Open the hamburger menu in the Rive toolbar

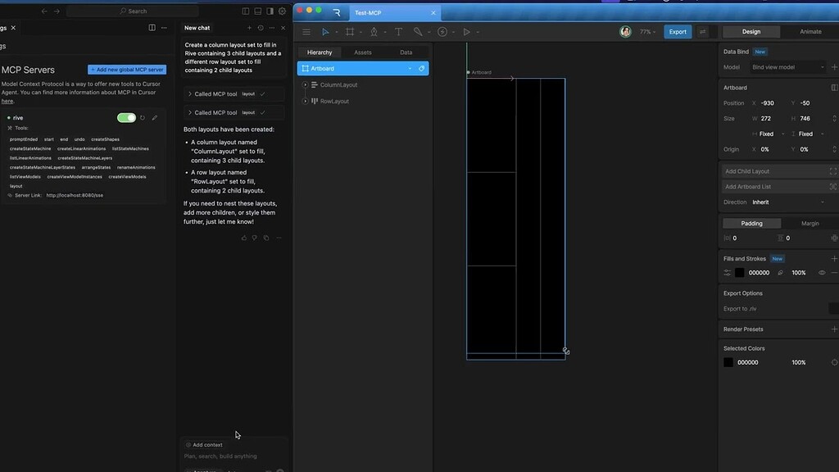306,32
